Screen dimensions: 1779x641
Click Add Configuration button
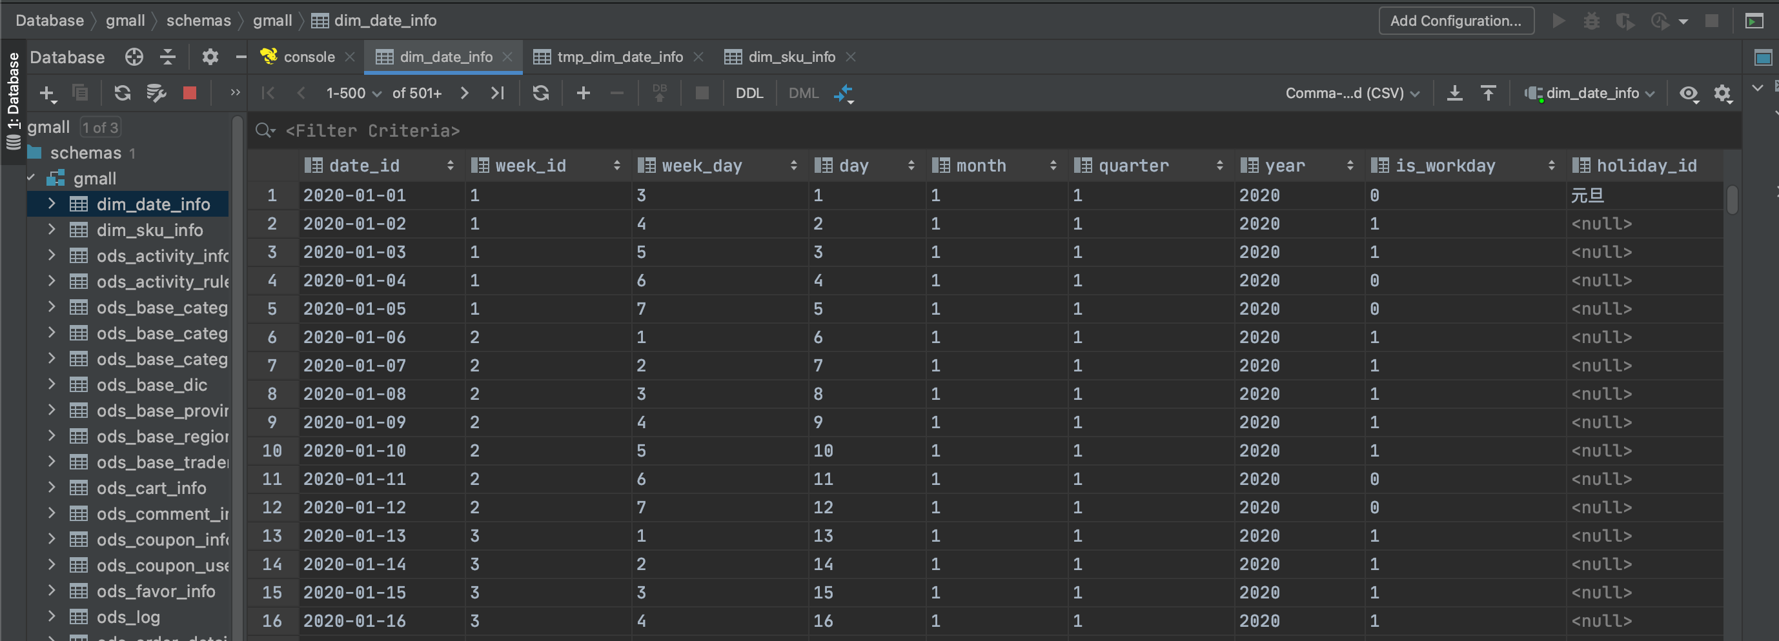(x=1456, y=21)
